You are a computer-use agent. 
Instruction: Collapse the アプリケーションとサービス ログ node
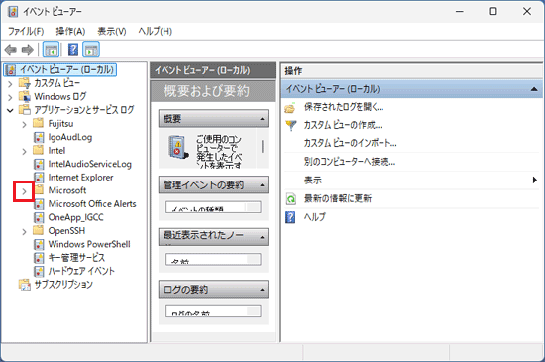tap(10, 110)
